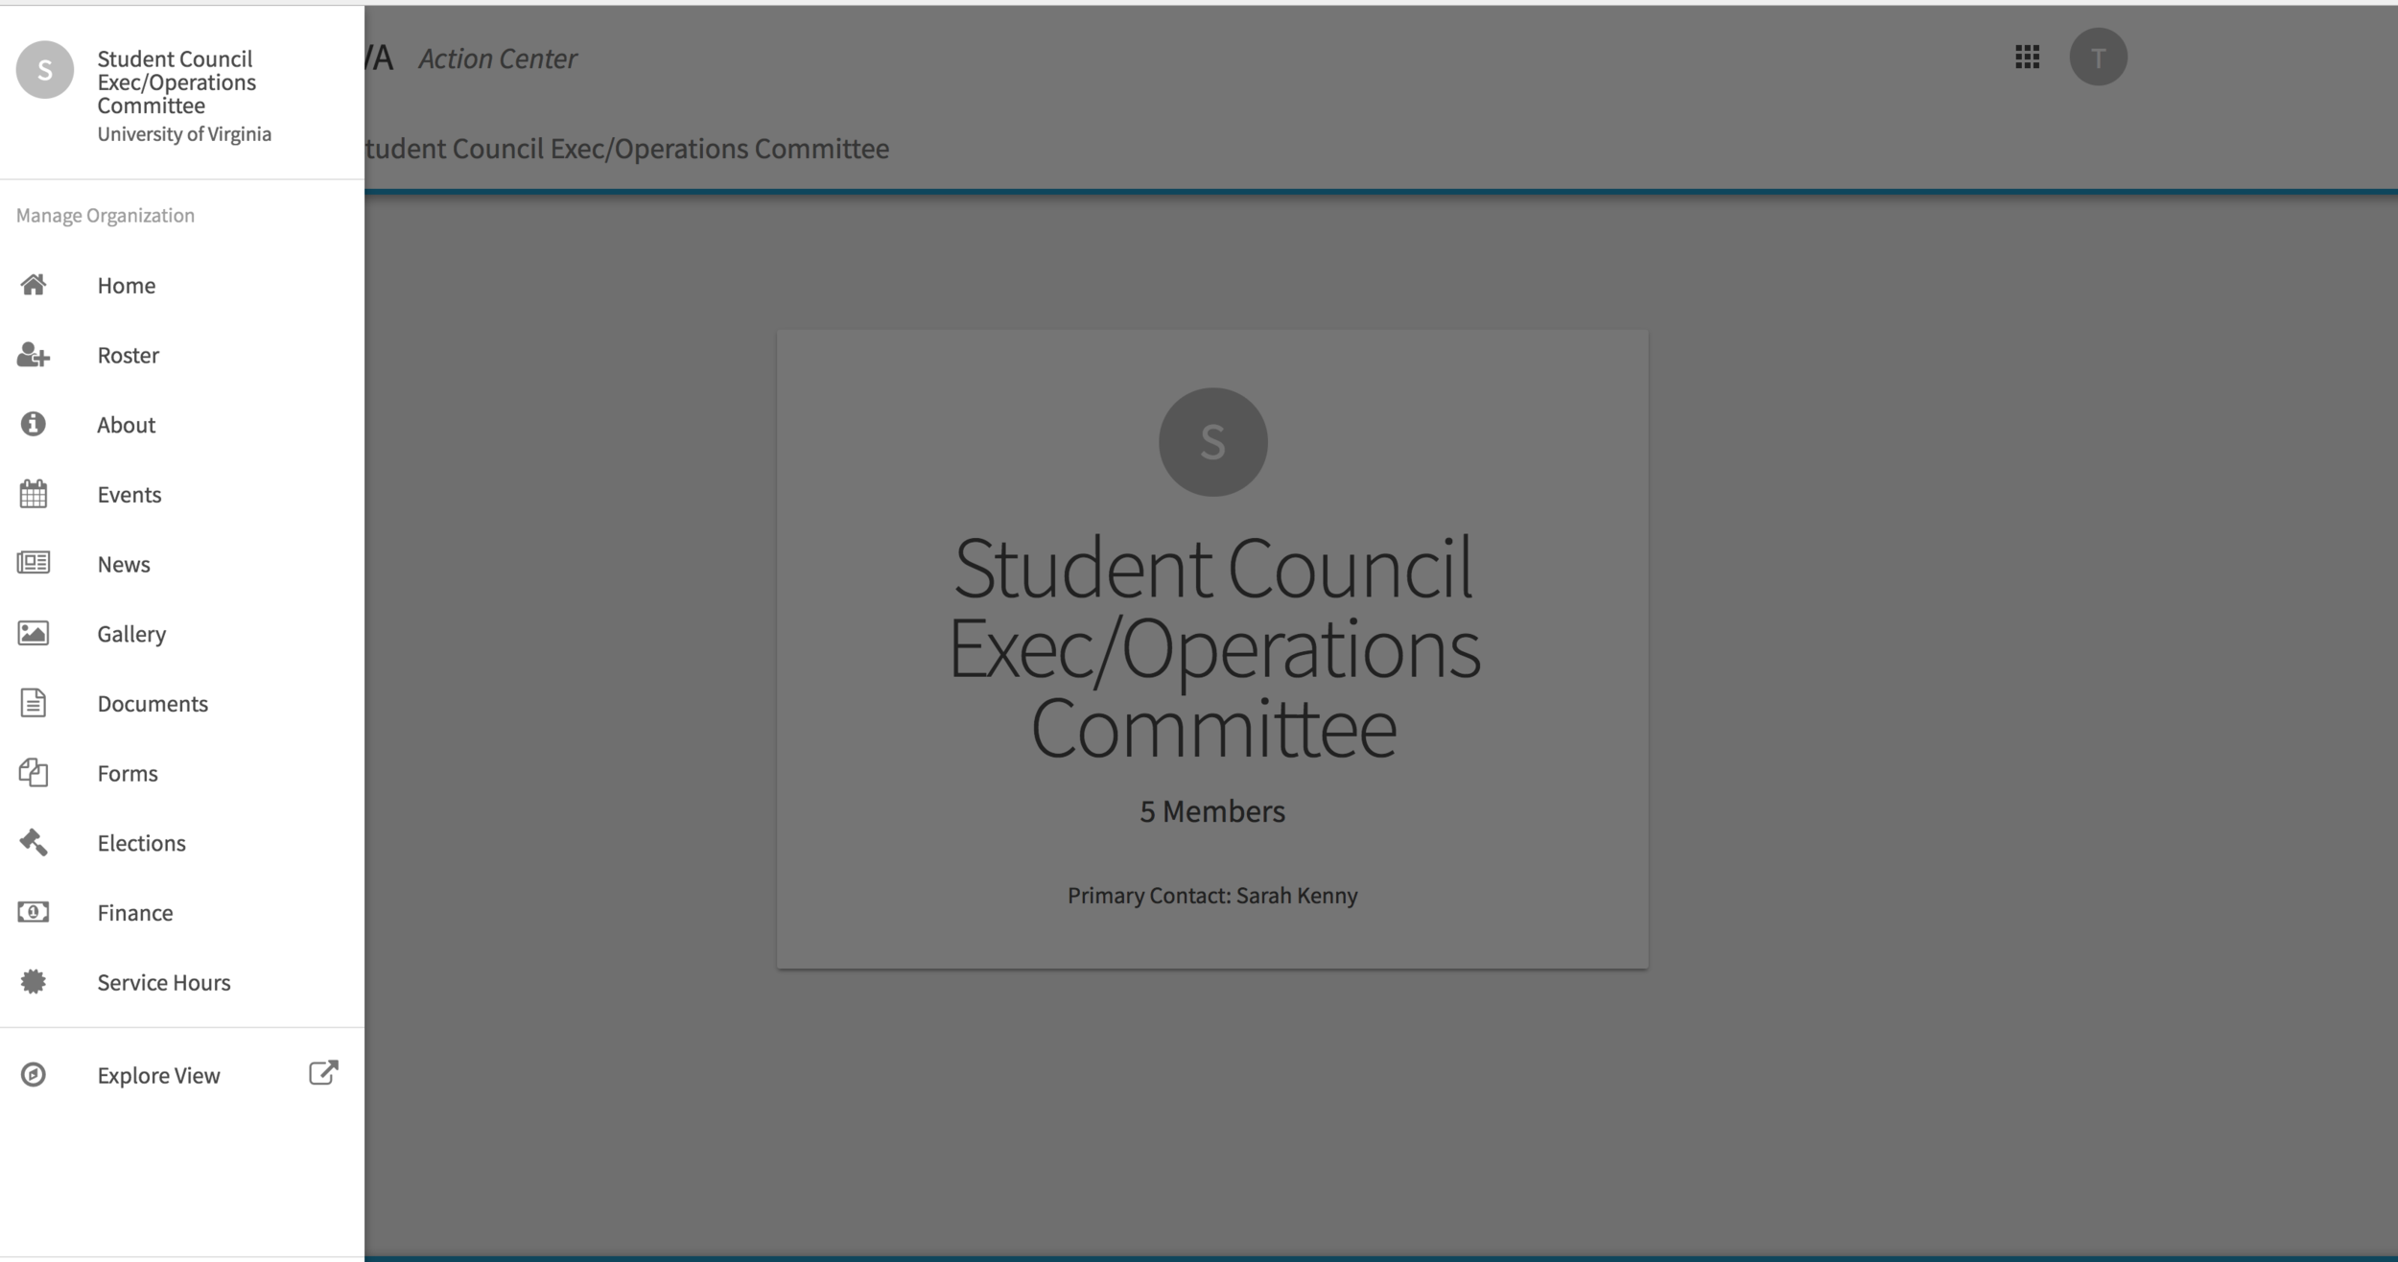Screen dimensions: 2398x1262
Task: Click University of Virginia text
Action: click(184, 134)
